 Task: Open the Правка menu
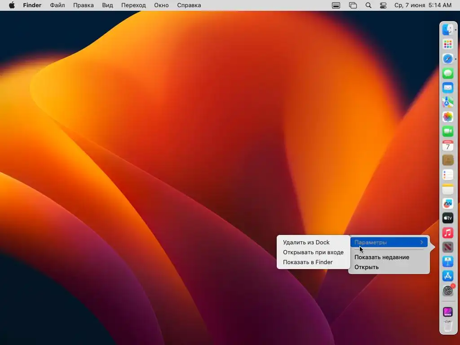point(83,5)
